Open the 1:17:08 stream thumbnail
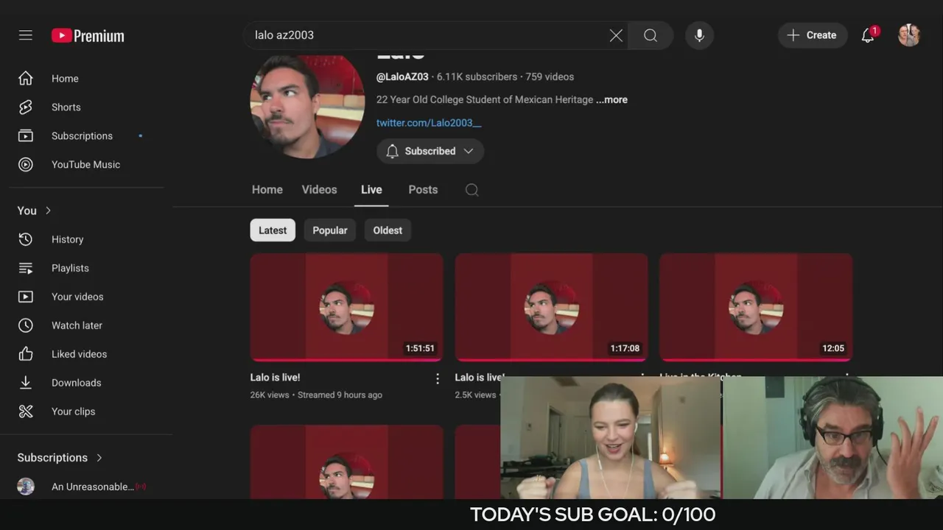This screenshot has height=530, width=943. pyautogui.click(x=551, y=308)
